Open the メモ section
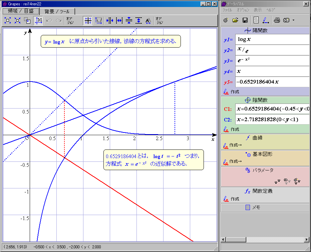Screen dimensions: 311x252 (x=253, y=207)
